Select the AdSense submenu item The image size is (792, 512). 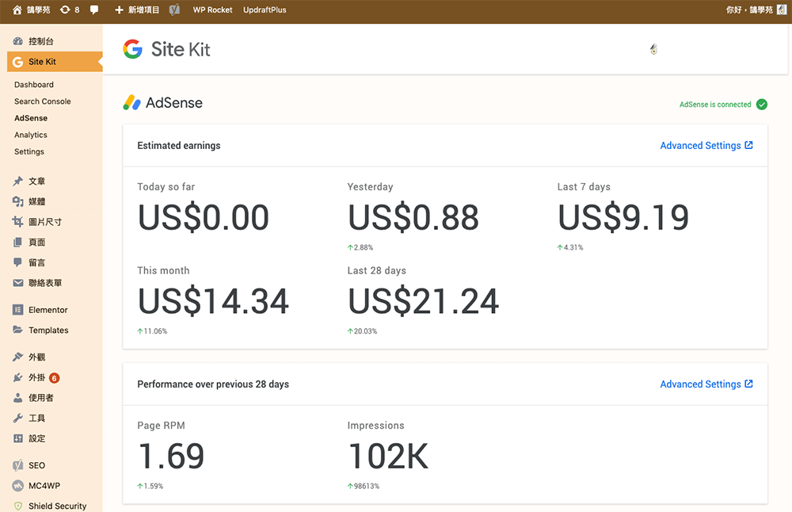tap(31, 118)
